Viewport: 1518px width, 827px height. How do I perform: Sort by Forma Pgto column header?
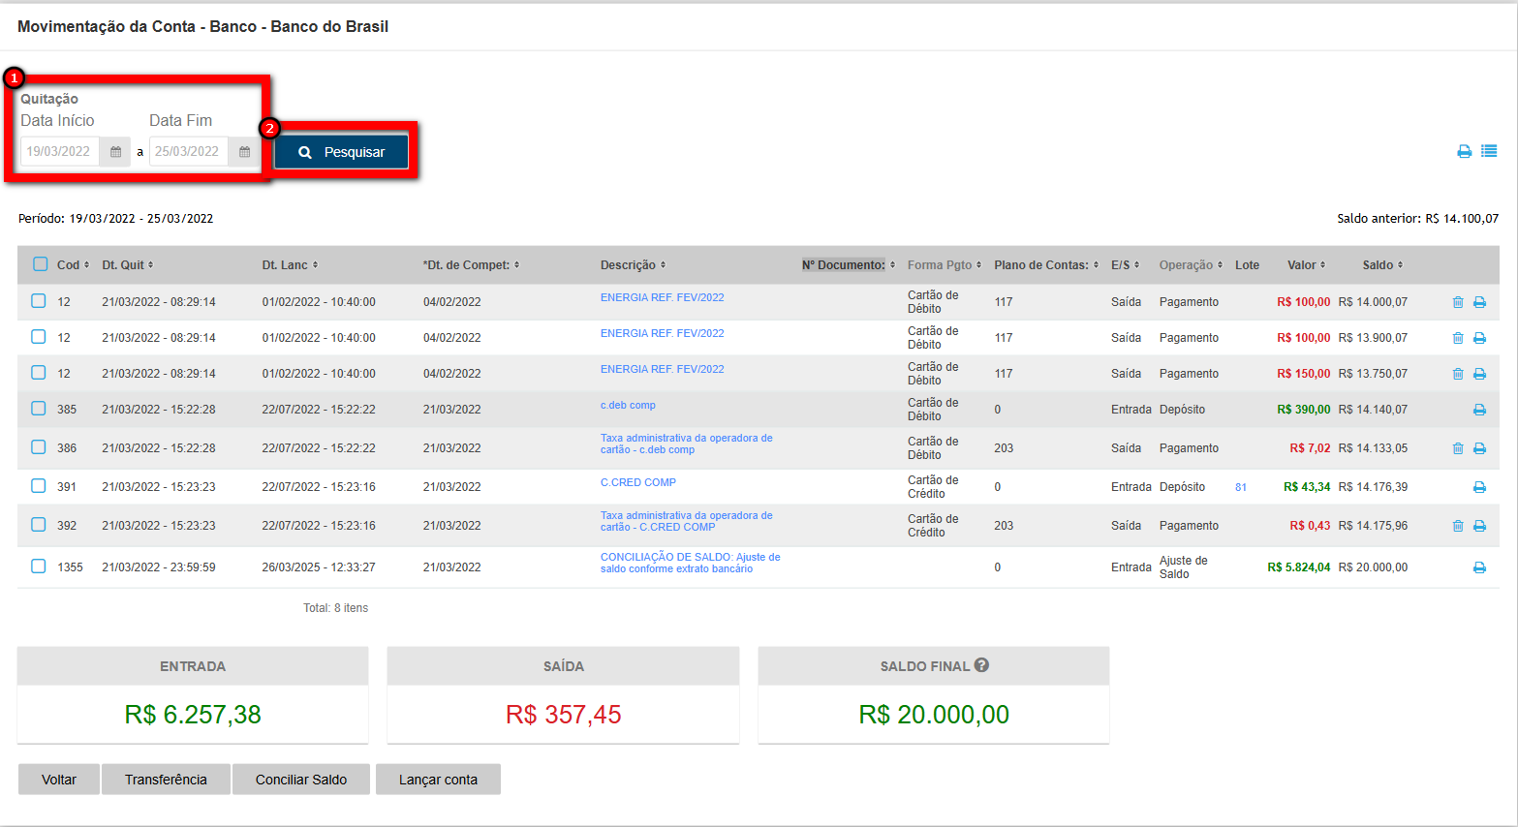[944, 265]
